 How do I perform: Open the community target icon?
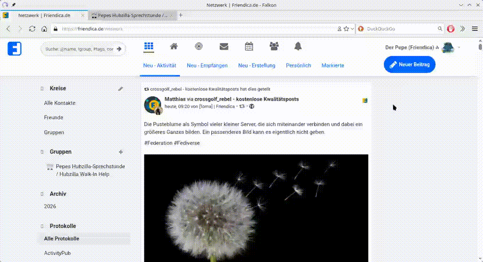(199, 47)
